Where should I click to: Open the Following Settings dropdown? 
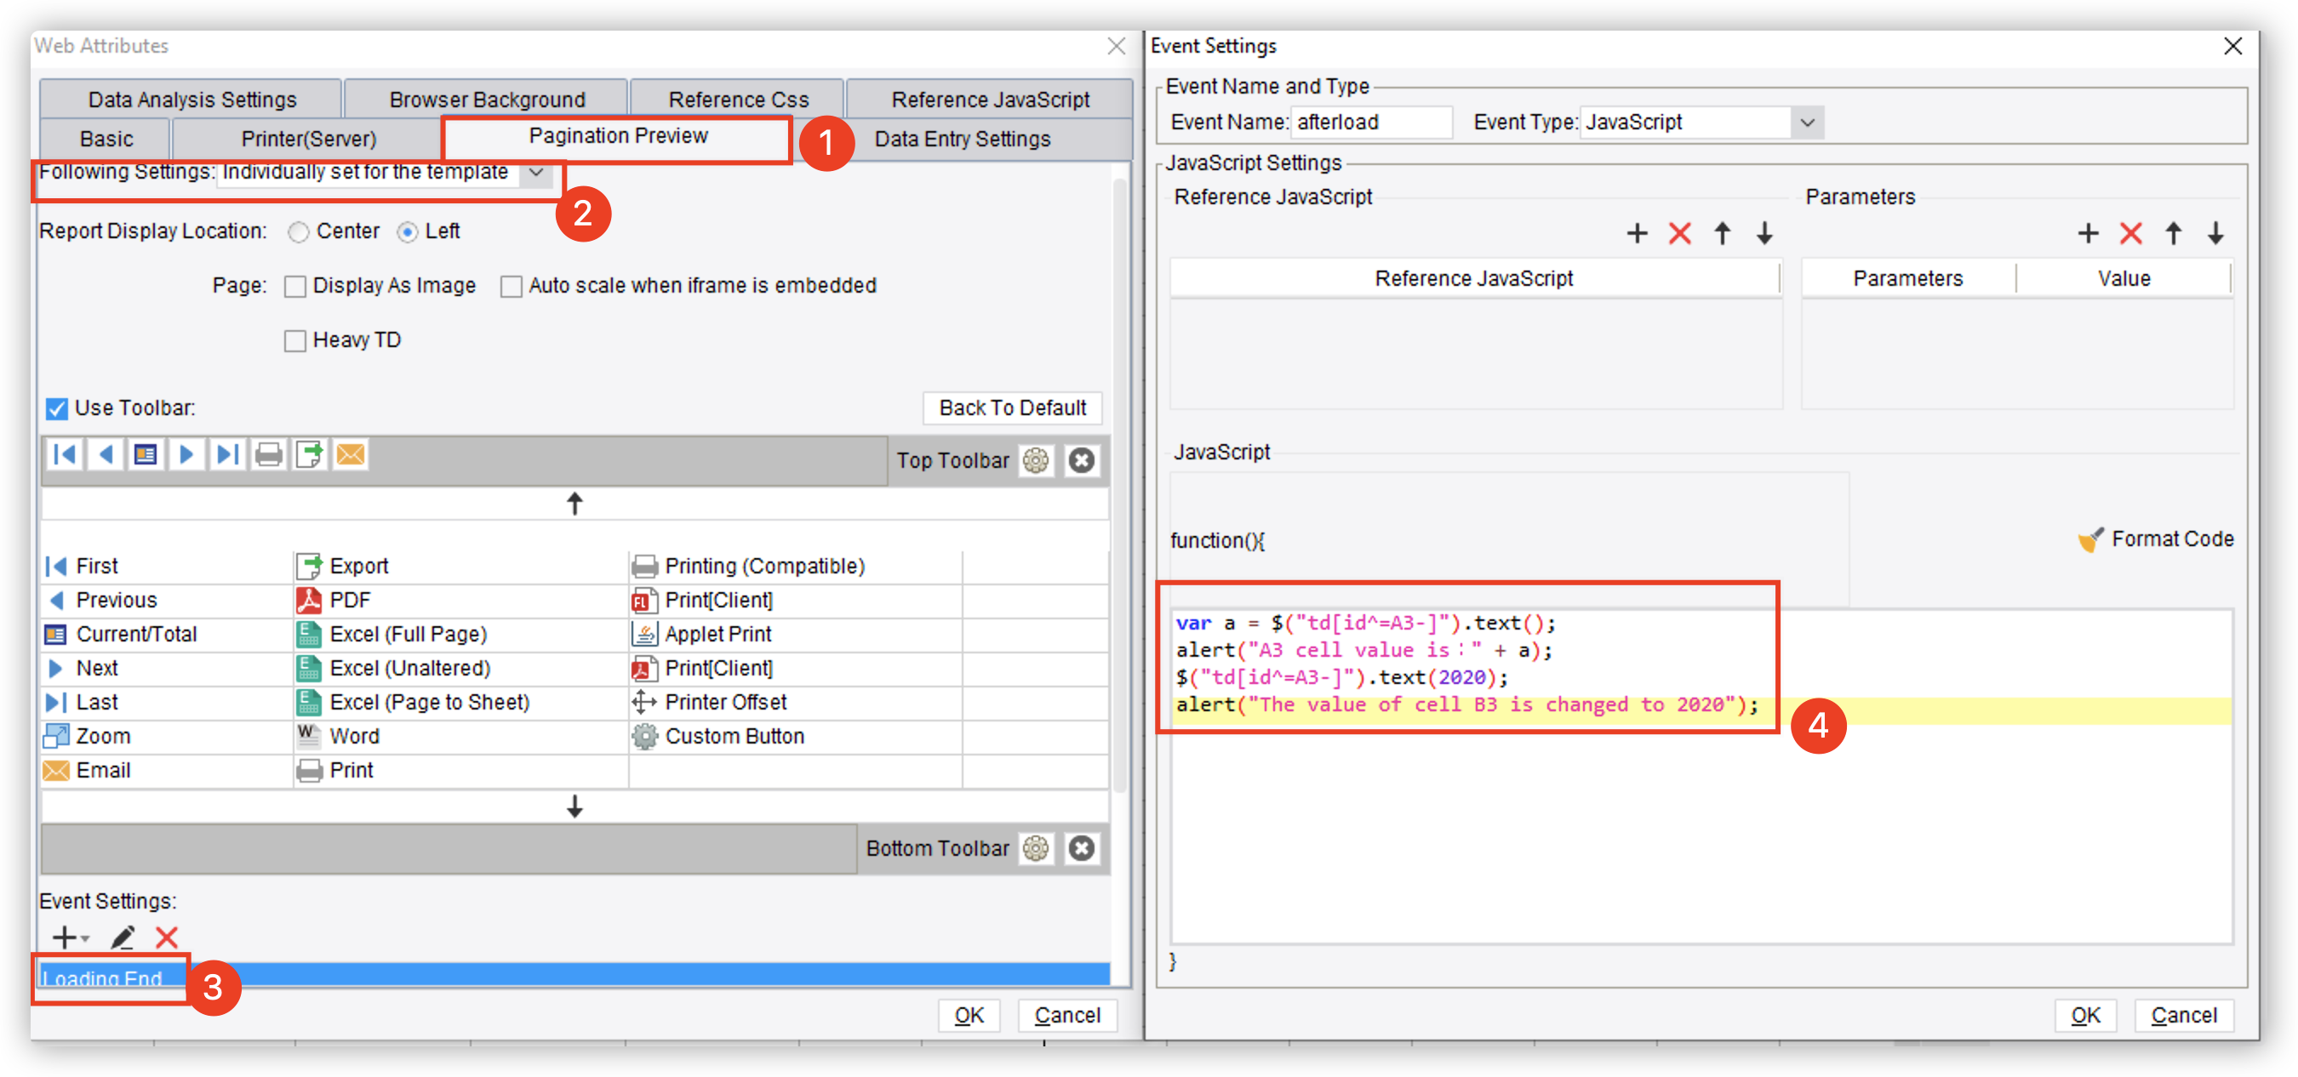tap(536, 172)
